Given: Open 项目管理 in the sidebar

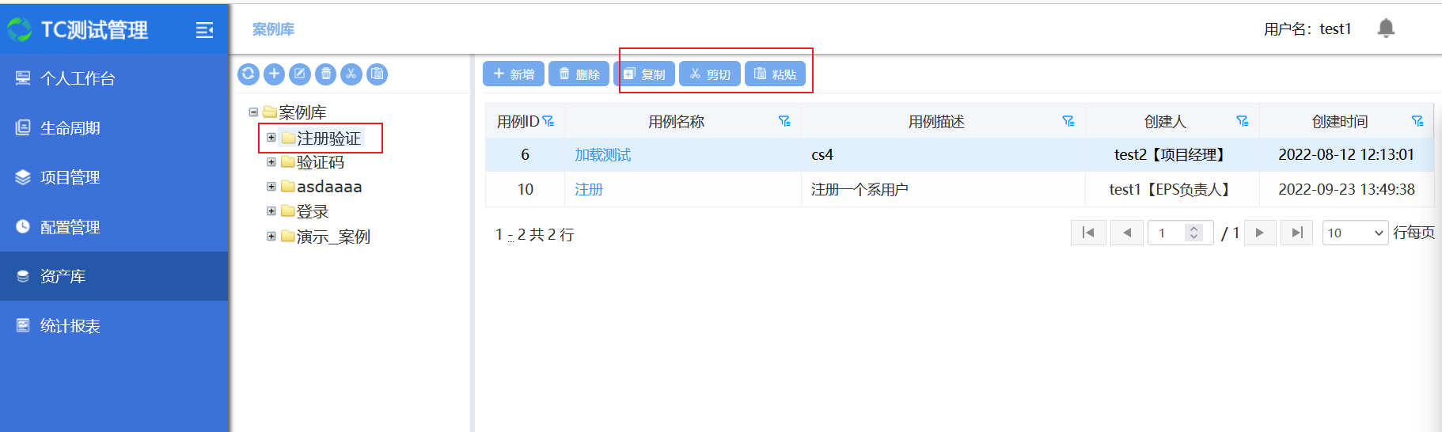Looking at the screenshot, I should (114, 177).
